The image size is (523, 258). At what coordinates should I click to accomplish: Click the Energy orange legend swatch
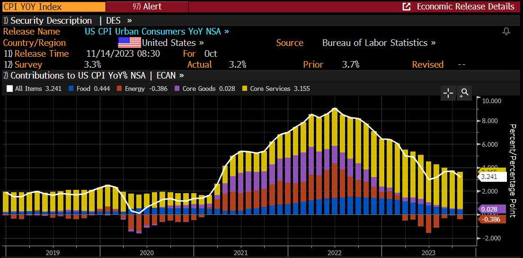pos(119,89)
